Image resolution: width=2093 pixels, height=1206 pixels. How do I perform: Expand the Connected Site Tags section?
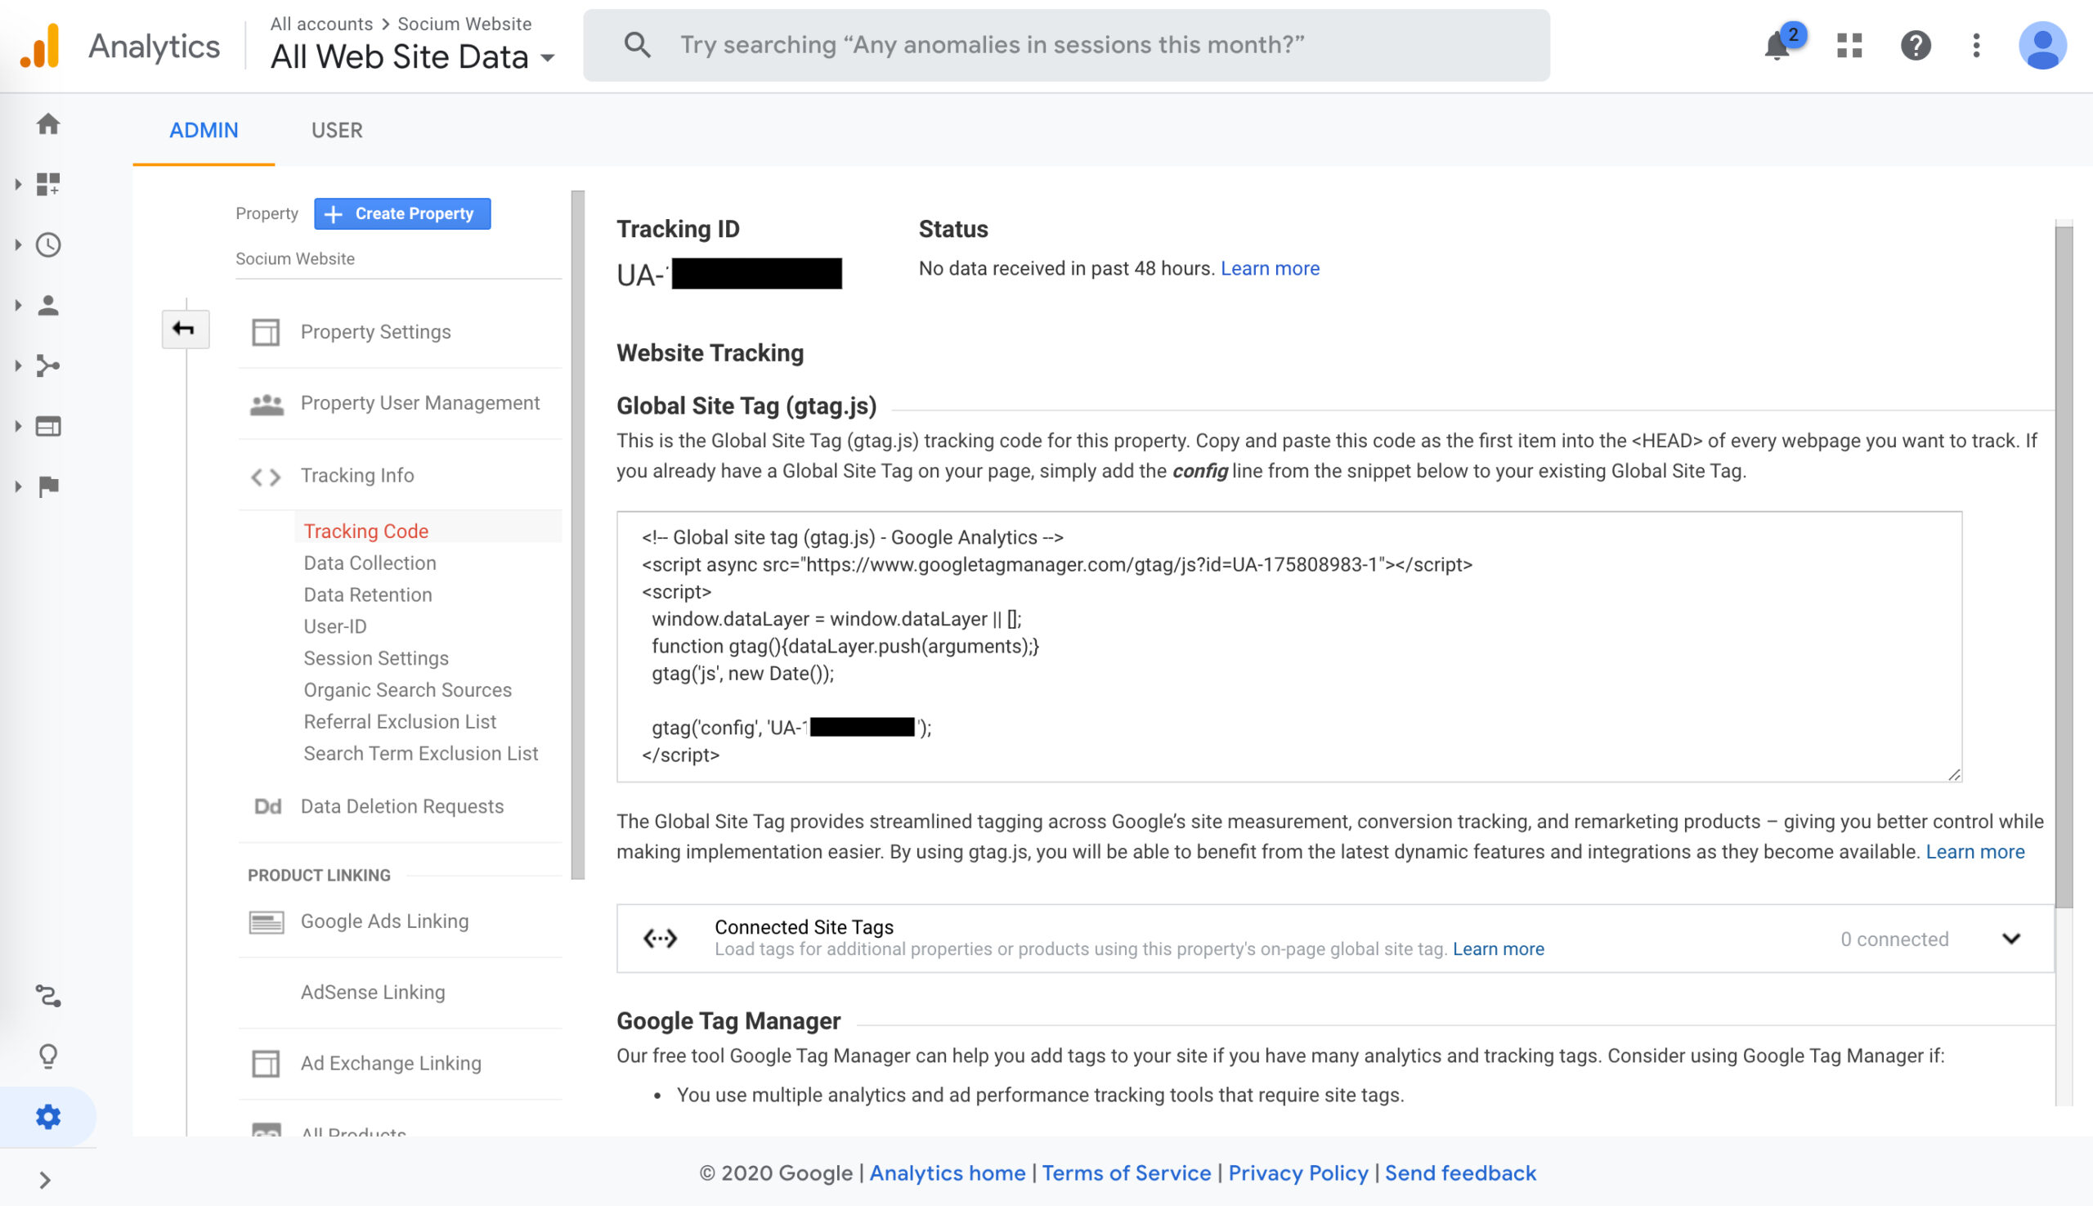(2011, 939)
